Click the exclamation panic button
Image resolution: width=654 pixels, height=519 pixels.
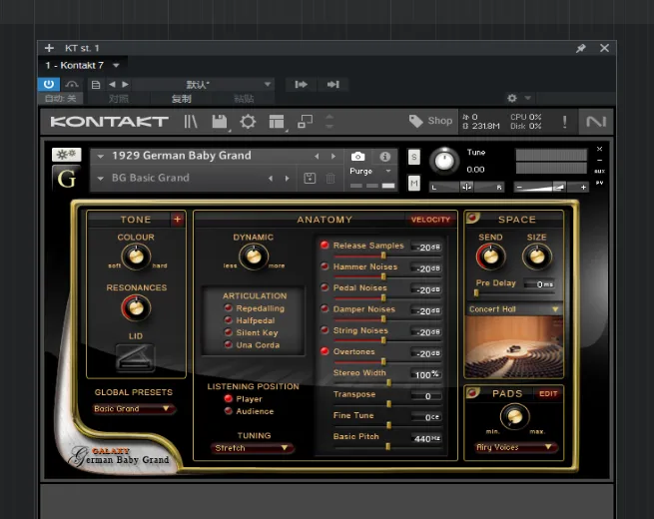(565, 122)
